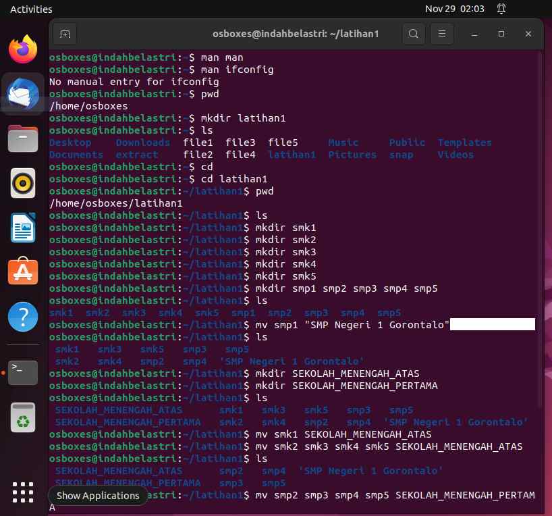Image resolution: width=552 pixels, height=516 pixels.
Task: Click the white highlighted cursor block
Action: coord(493,324)
